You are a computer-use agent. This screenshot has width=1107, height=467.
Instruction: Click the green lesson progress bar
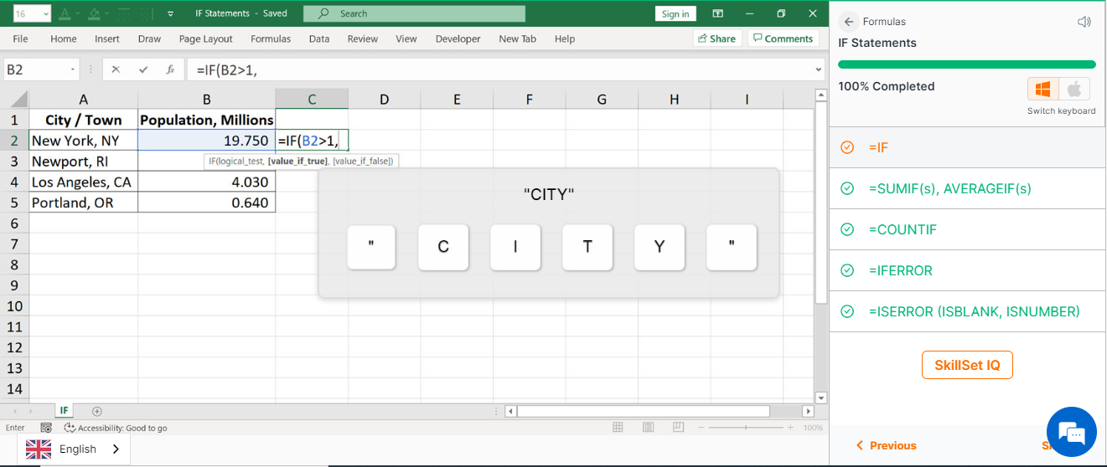(967, 64)
